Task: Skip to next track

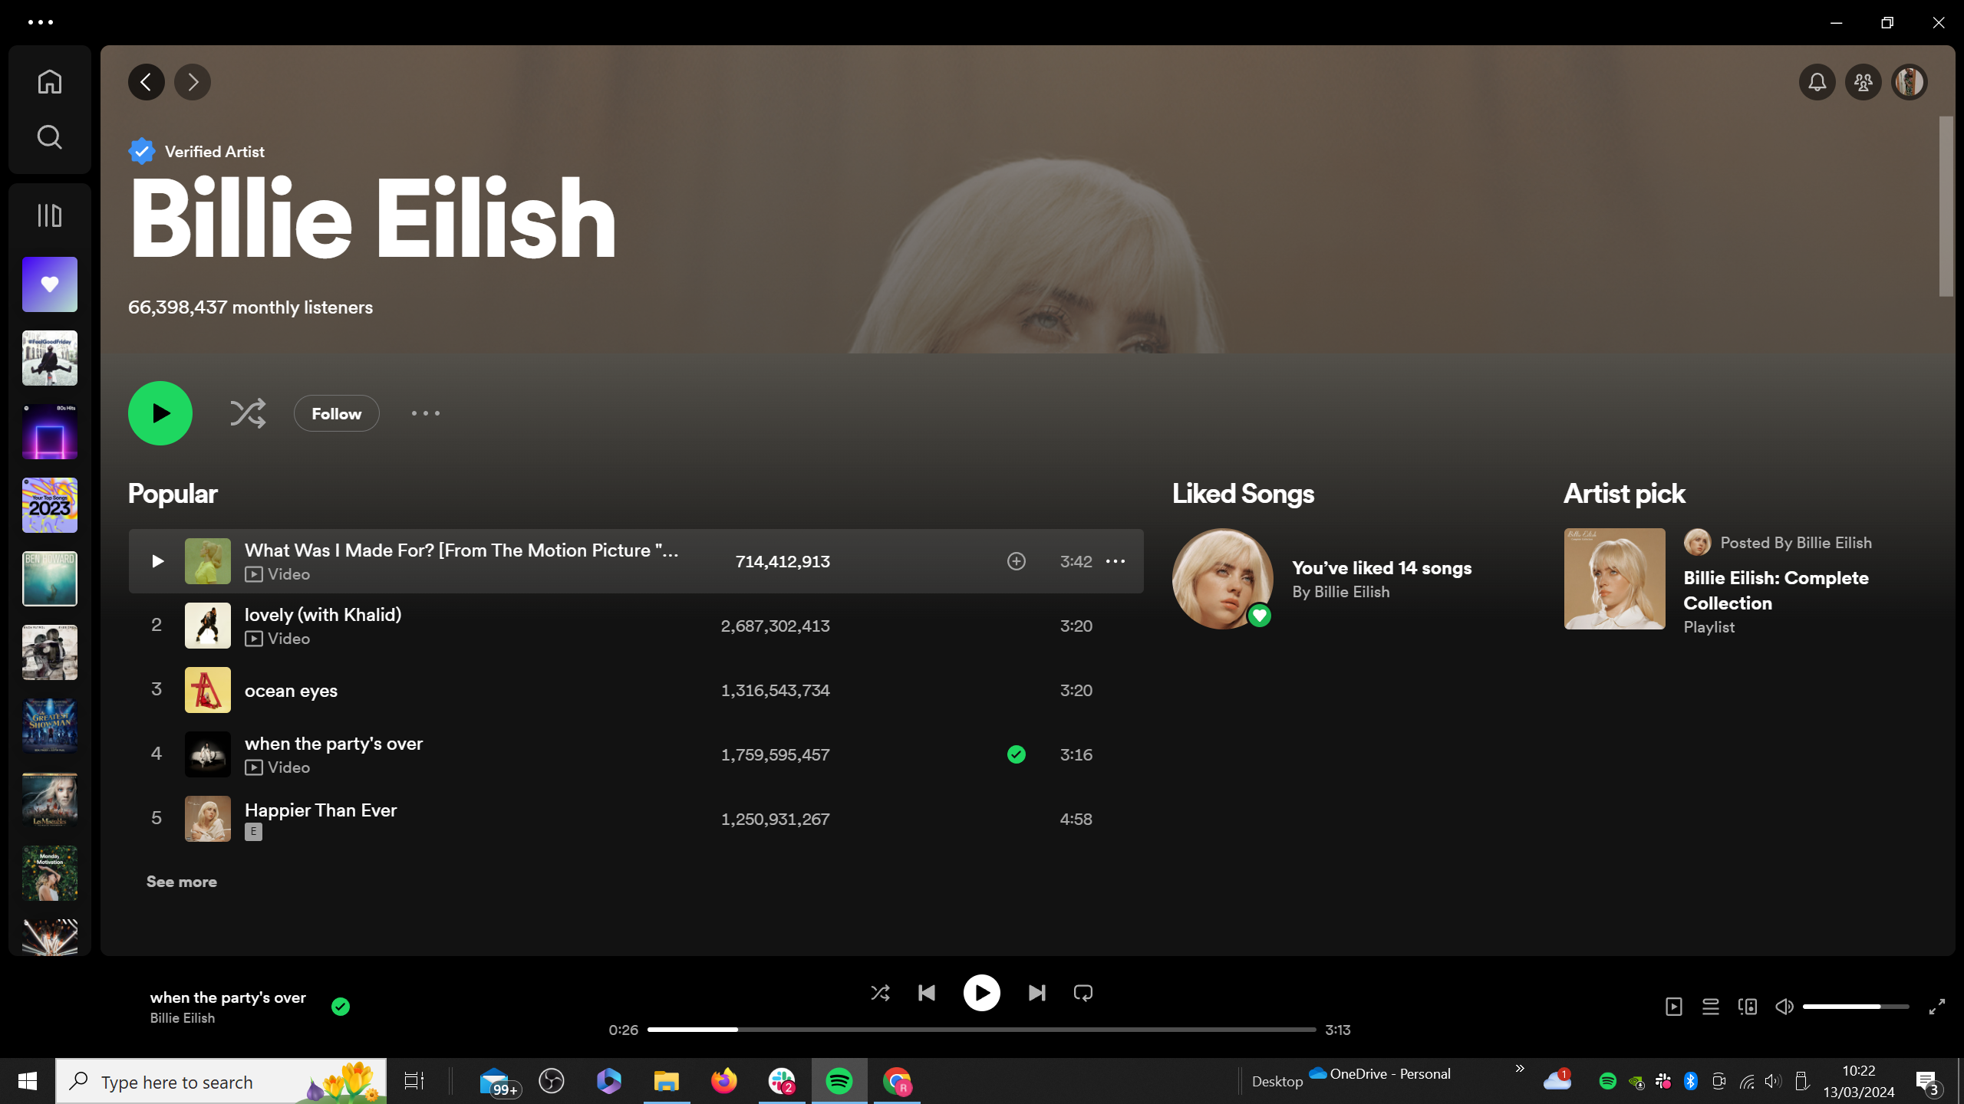Action: pos(1037,993)
